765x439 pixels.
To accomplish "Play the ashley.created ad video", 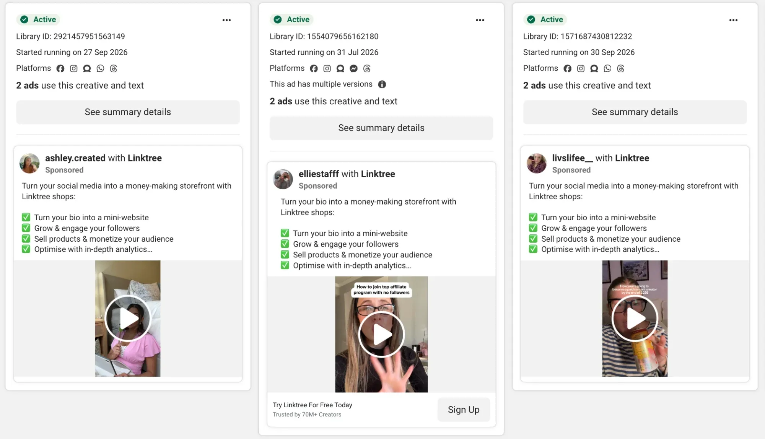I will [x=128, y=318].
